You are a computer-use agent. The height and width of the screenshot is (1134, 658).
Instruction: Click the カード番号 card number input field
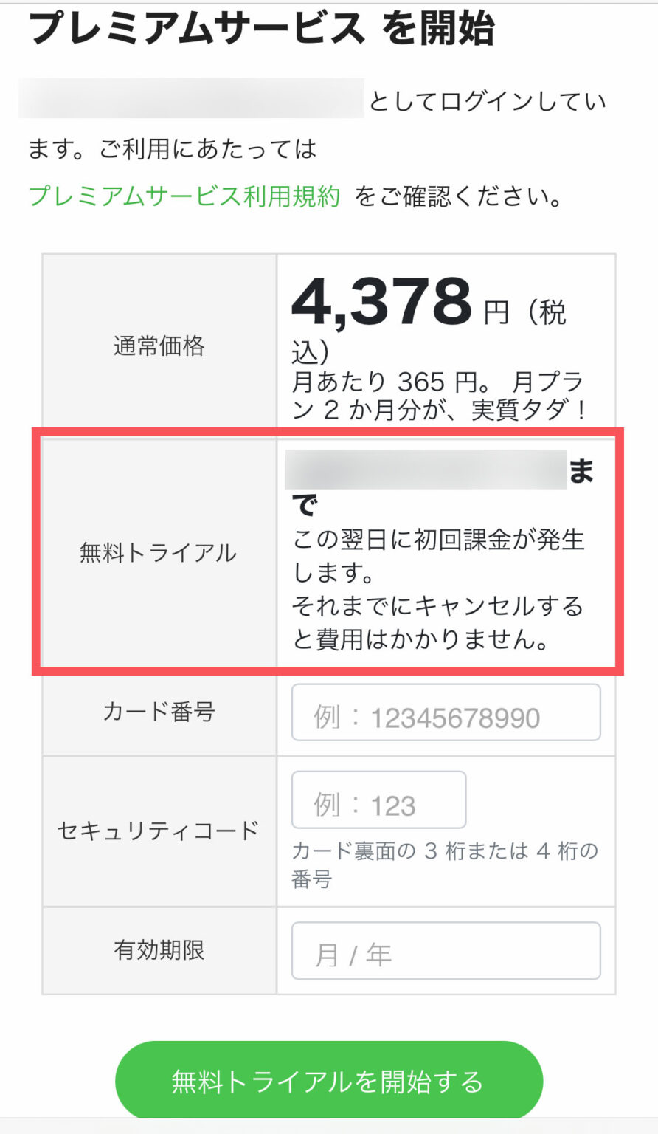pos(446,712)
